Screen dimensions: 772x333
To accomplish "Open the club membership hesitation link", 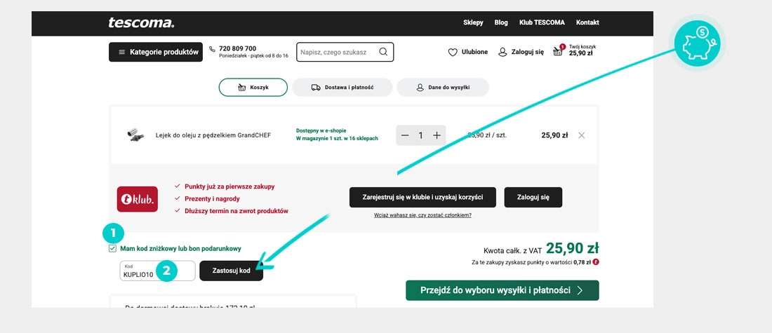I will click(x=422, y=215).
